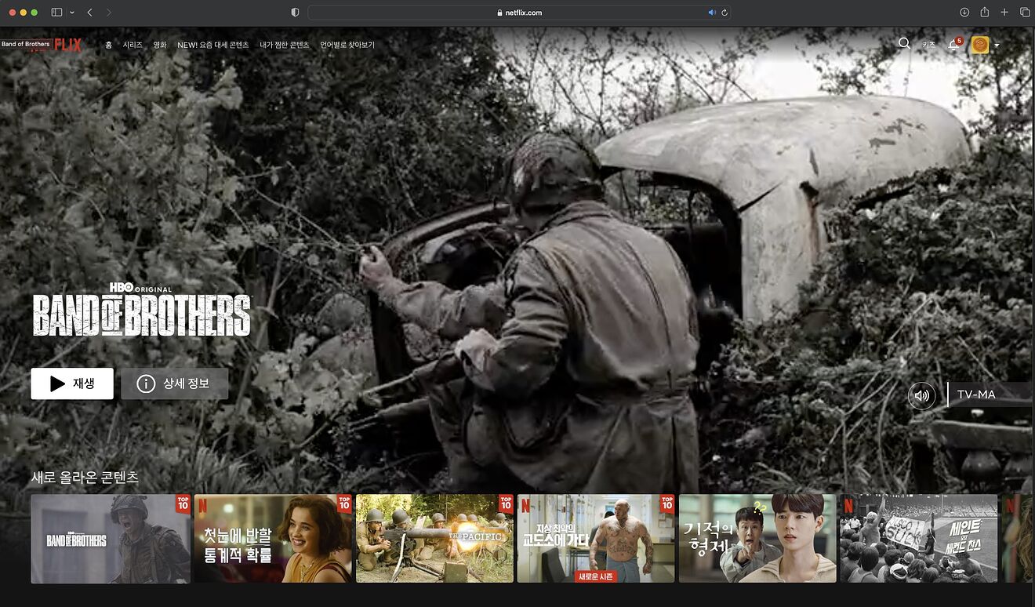This screenshot has width=1035, height=607.
Task: Open the 영화 menu item
Action: tap(160, 45)
